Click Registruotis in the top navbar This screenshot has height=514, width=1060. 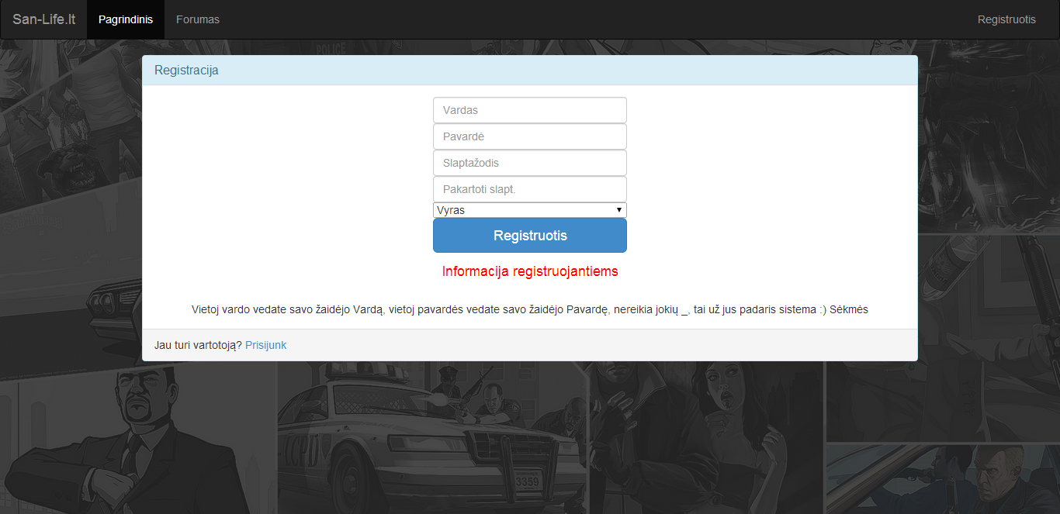(x=1006, y=19)
